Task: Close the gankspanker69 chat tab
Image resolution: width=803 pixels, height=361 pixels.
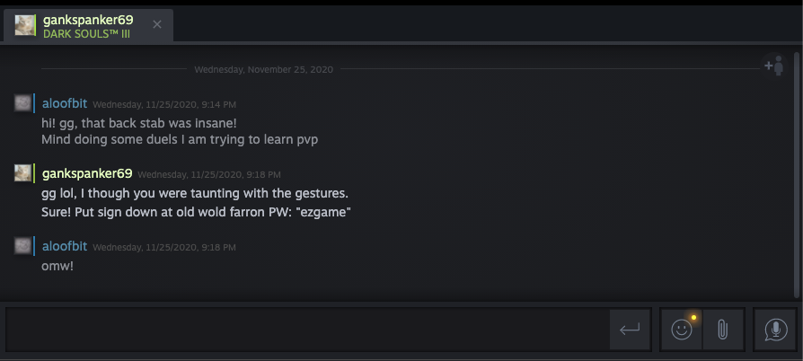Action: coord(157,24)
